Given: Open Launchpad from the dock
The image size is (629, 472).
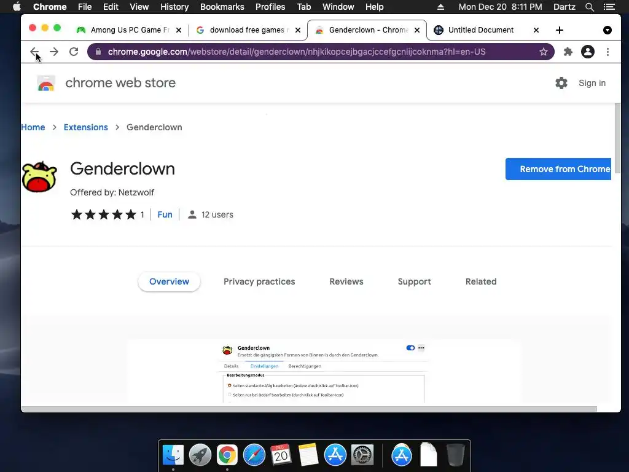Looking at the screenshot, I should [200, 455].
